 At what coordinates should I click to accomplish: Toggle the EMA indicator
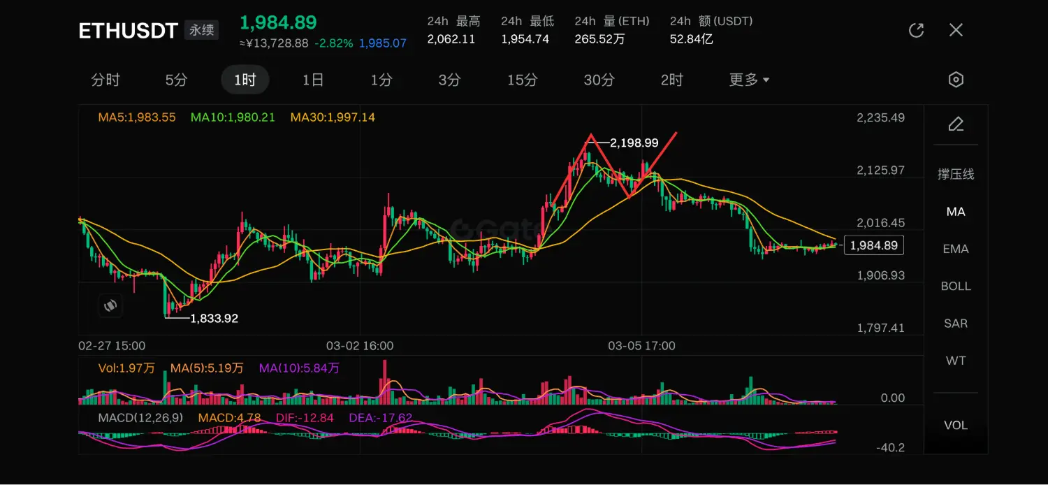[x=956, y=249]
